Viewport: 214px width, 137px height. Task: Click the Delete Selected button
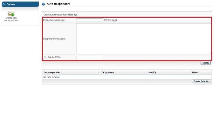201,81
